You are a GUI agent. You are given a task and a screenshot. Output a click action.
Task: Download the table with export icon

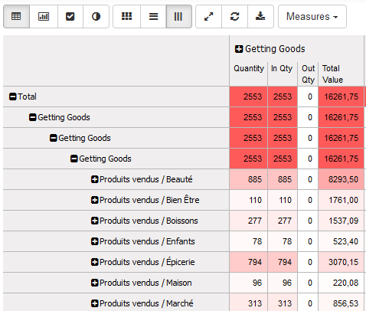(x=260, y=16)
